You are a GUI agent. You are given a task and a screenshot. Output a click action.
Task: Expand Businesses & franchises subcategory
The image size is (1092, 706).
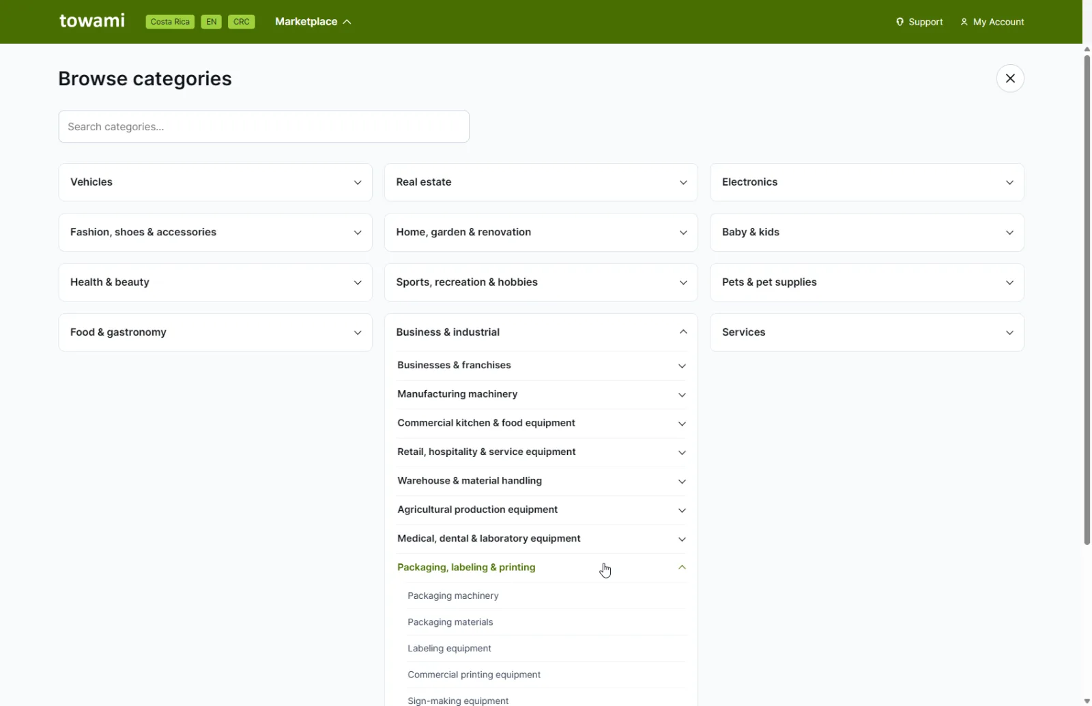pos(541,366)
